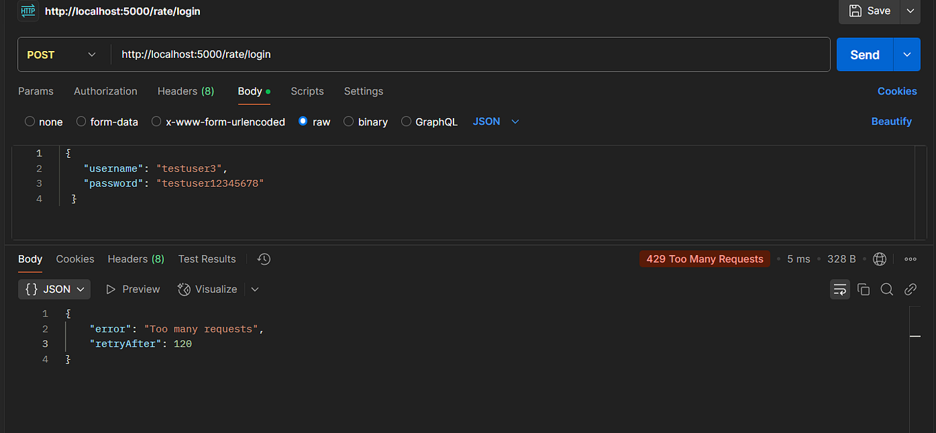936x433 pixels.
Task: Open response history with the clock icon
Action: [263, 259]
